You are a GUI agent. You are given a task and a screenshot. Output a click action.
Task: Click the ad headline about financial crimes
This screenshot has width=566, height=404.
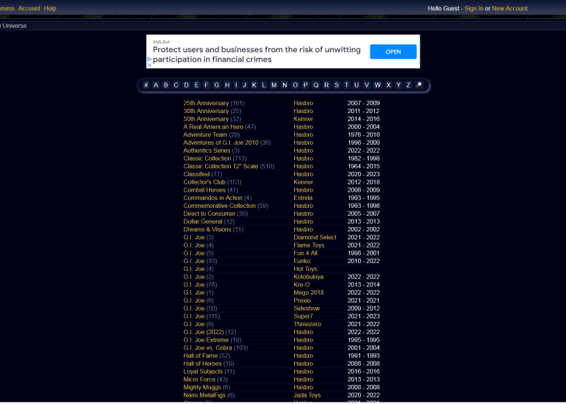coord(257,54)
